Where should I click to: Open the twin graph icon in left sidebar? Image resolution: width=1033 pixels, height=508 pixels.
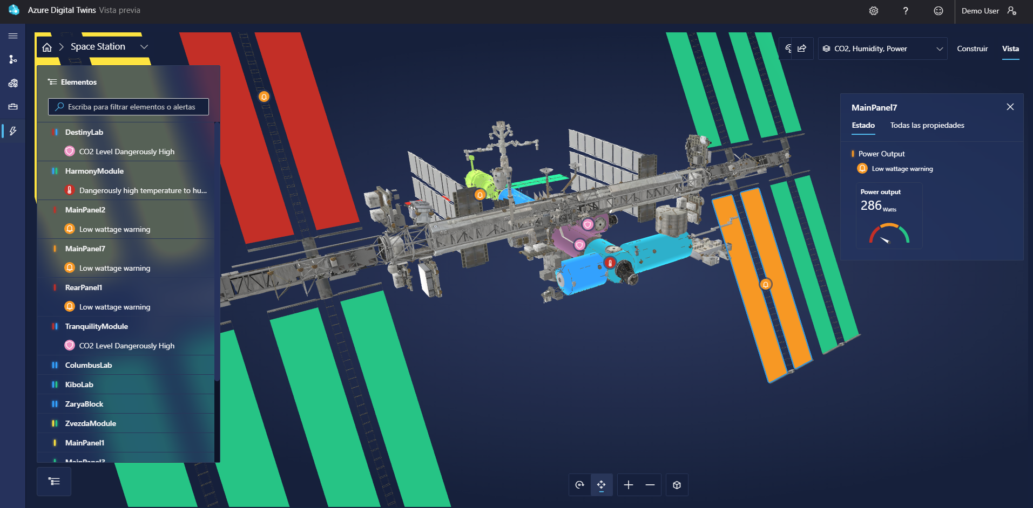tap(13, 59)
